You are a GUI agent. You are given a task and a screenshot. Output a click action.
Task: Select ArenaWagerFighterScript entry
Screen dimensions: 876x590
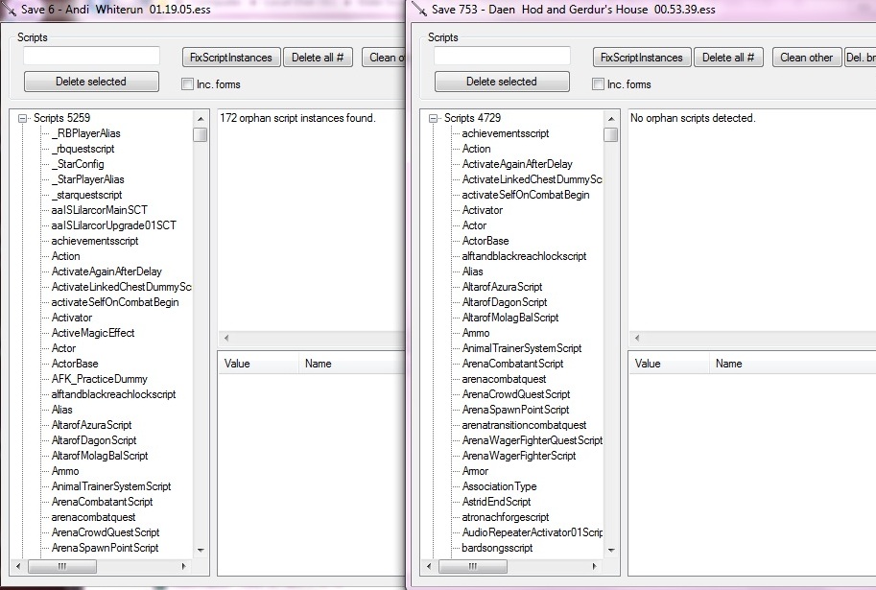tap(519, 456)
